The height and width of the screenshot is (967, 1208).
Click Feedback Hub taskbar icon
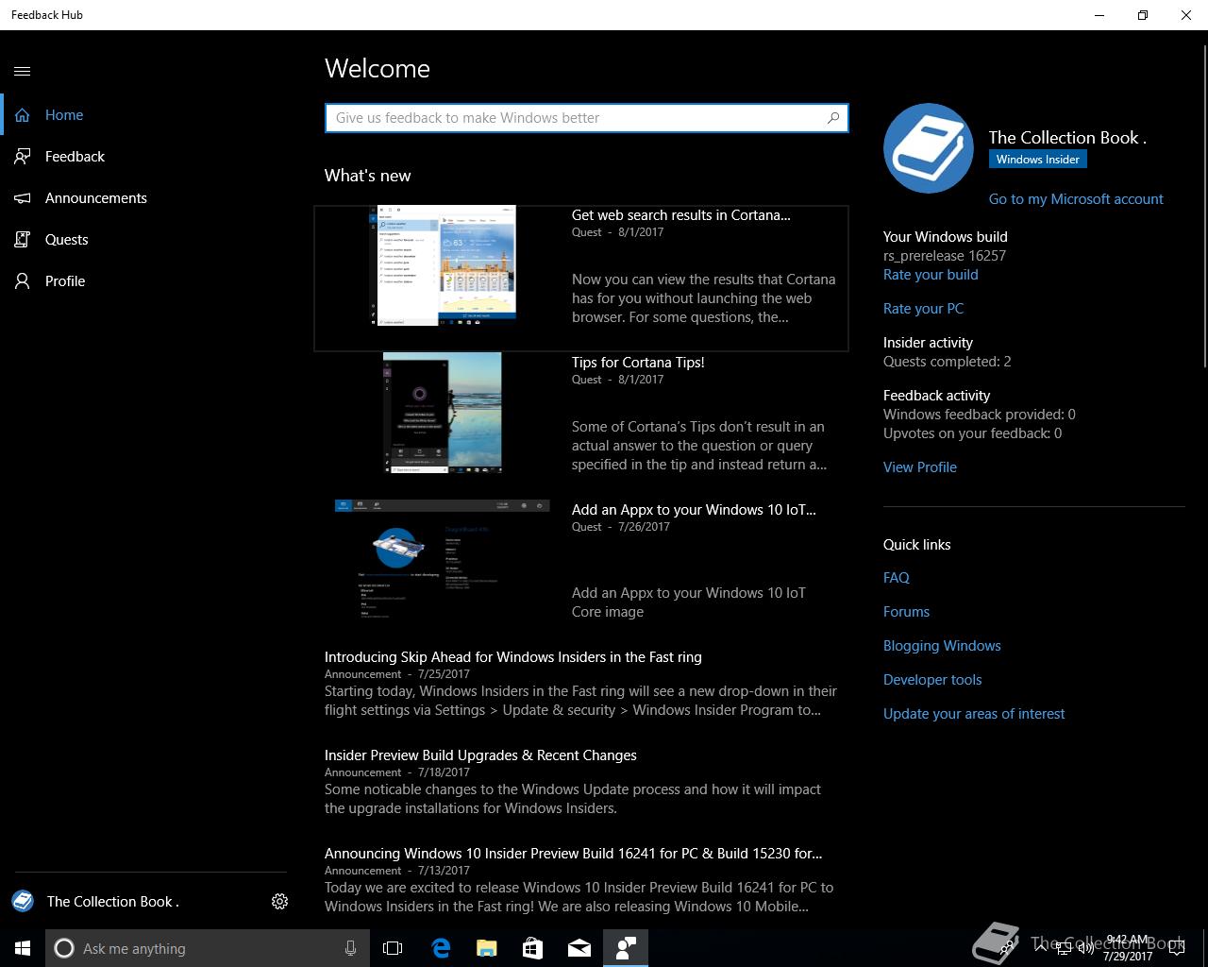click(x=626, y=948)
